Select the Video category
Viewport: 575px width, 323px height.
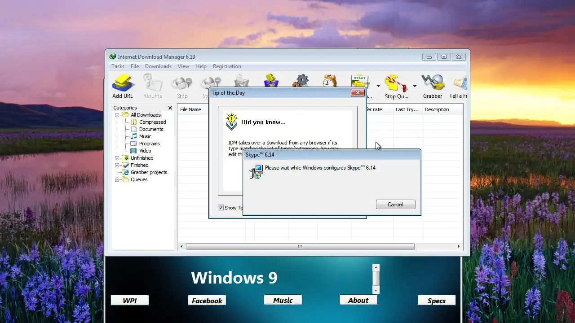click(x=145, y=151)
